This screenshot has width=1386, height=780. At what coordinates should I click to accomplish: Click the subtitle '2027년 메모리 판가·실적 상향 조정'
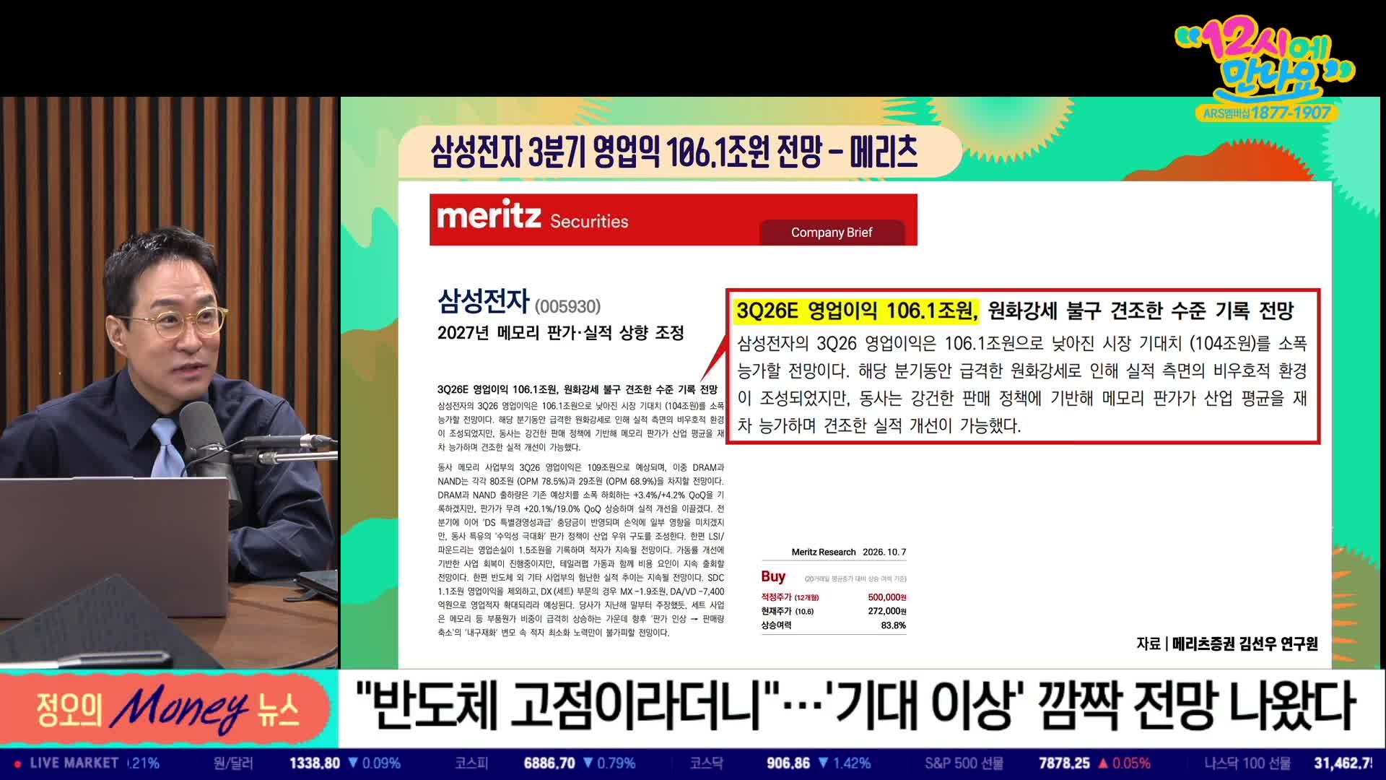coord(560,333)
